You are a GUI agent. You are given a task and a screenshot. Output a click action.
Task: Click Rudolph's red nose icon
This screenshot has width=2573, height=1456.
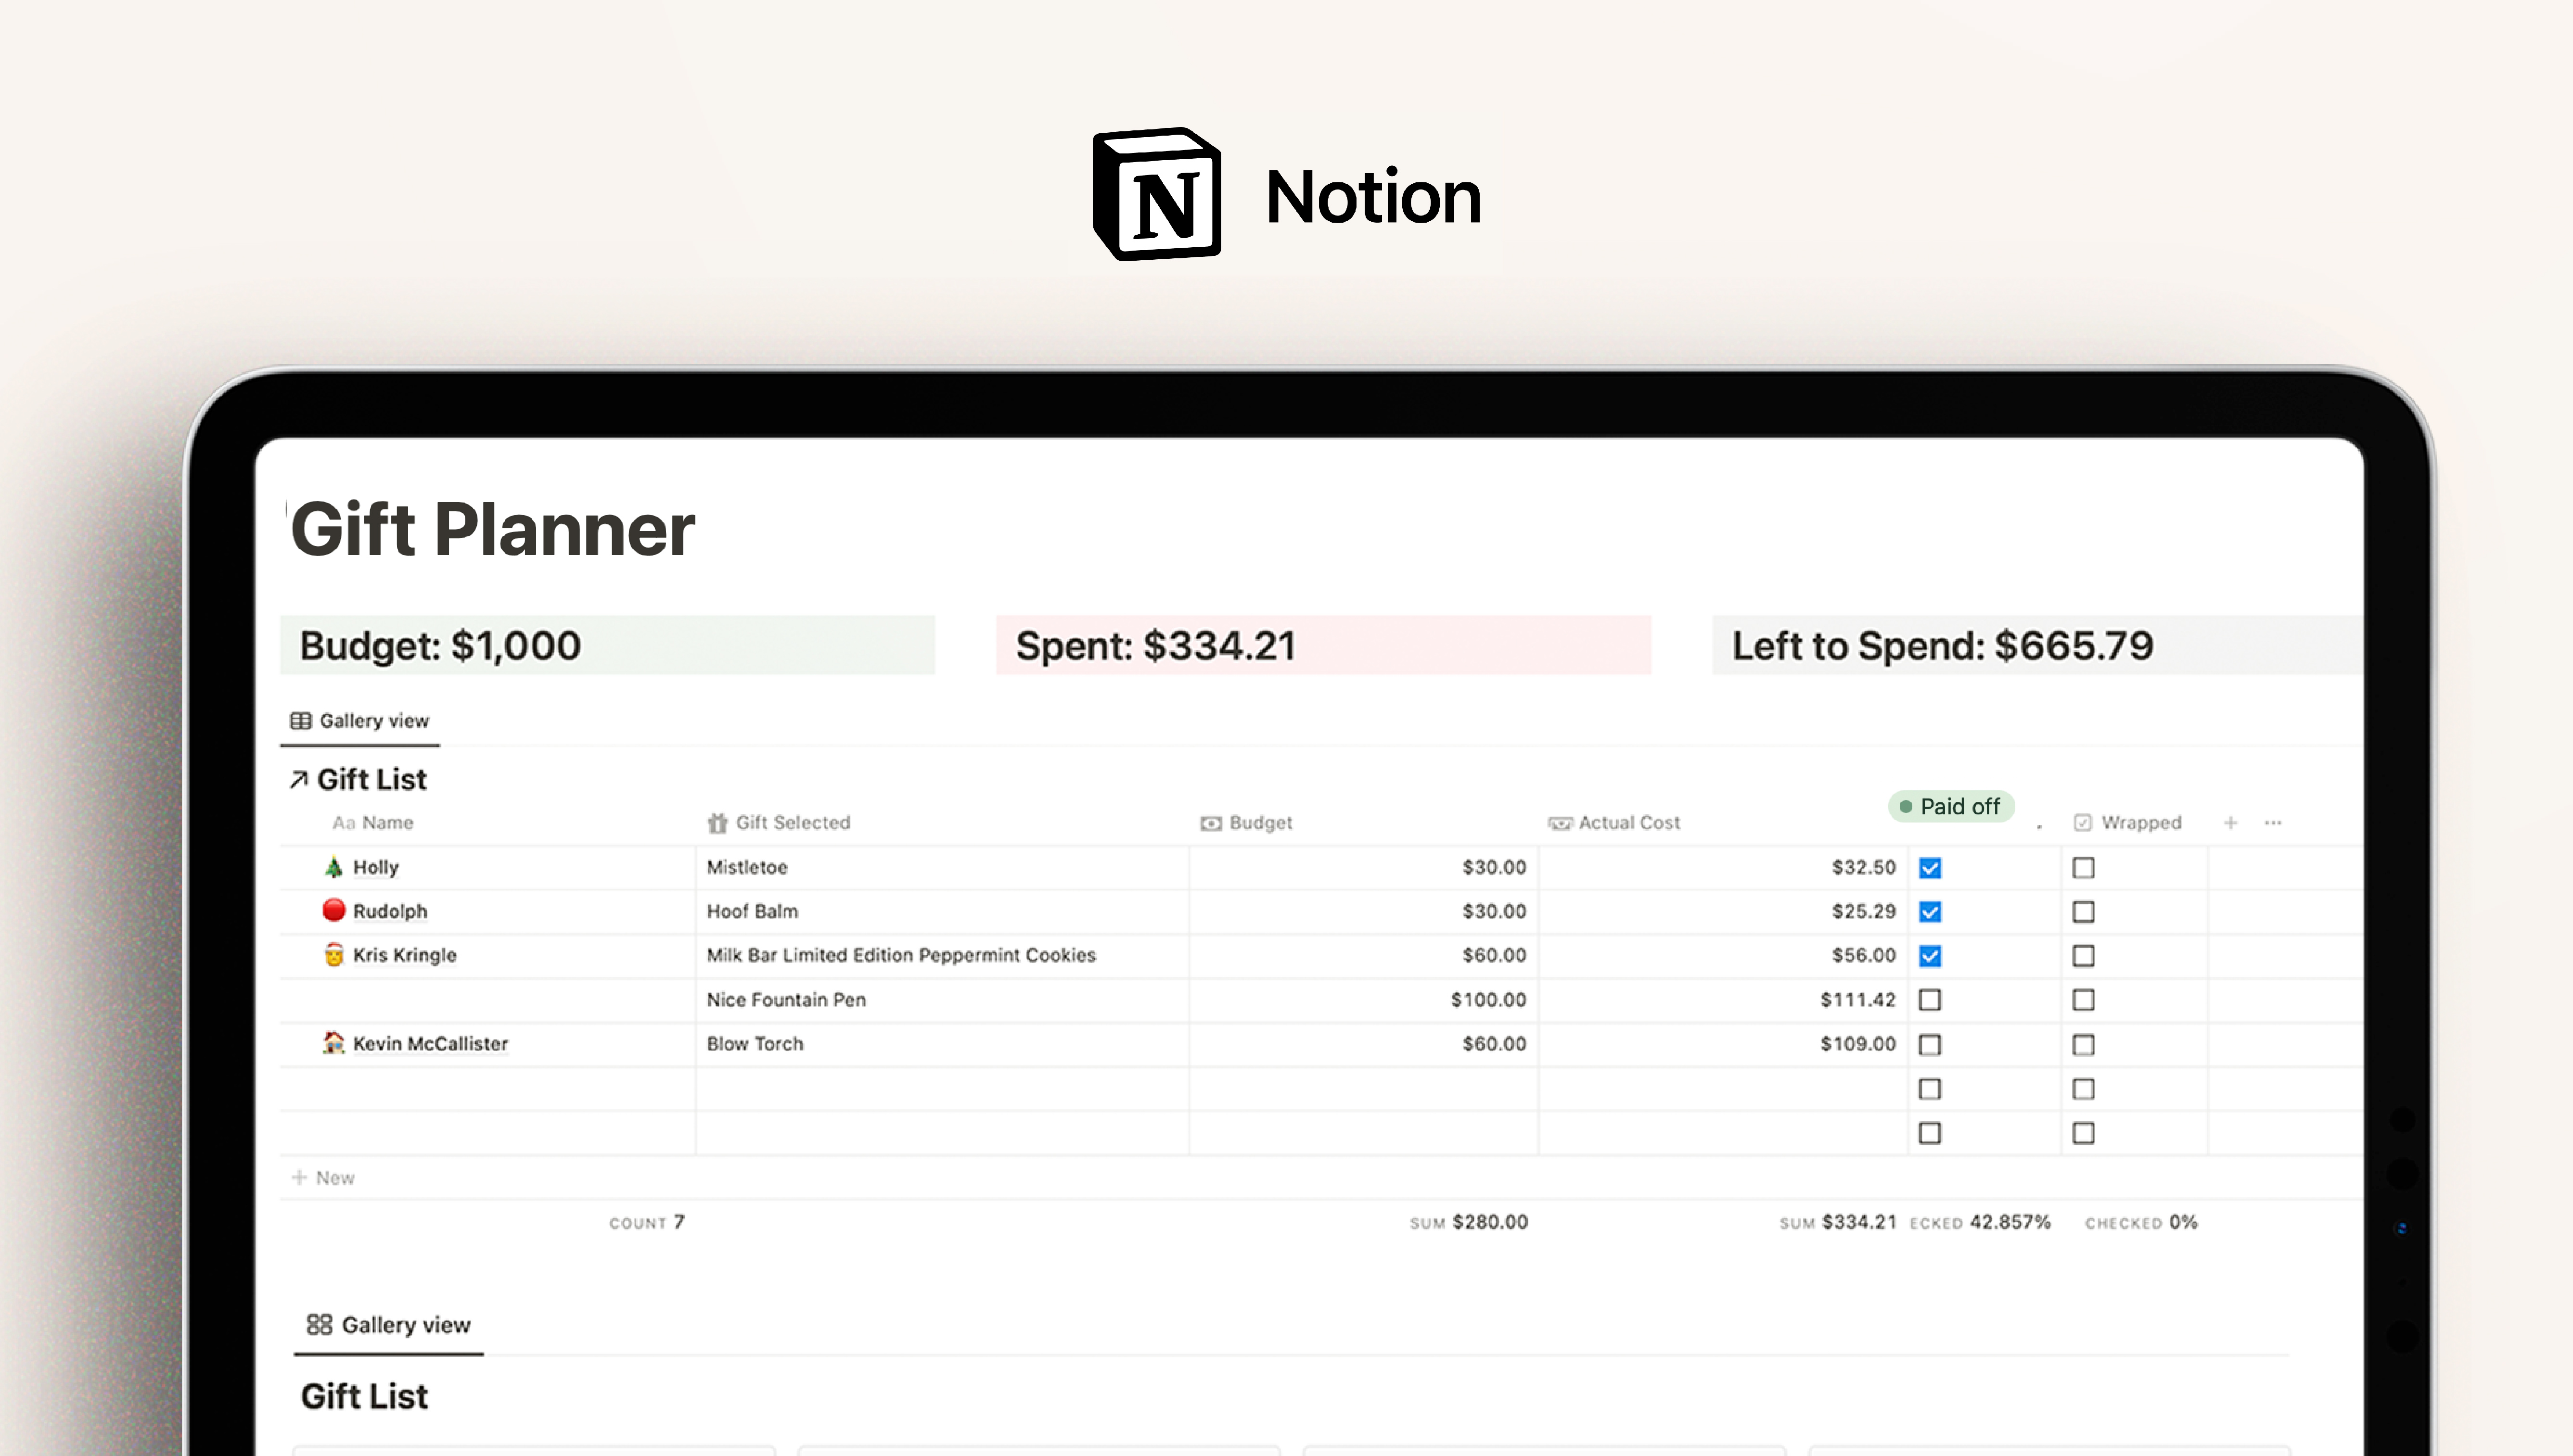pyautogui.click(x=333, y=910)
